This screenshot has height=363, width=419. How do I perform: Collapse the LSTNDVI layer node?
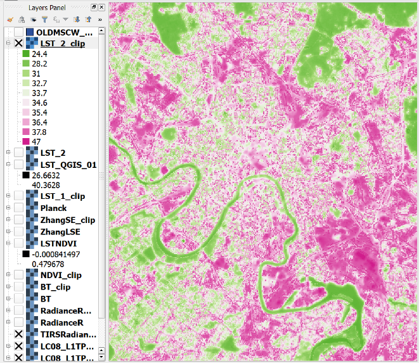coord(8,243)
